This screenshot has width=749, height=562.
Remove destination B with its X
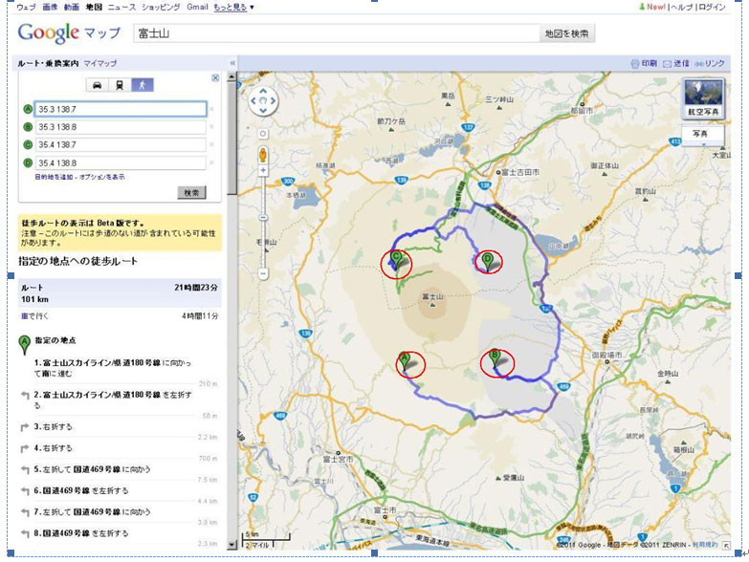click(x=212, y=127)
